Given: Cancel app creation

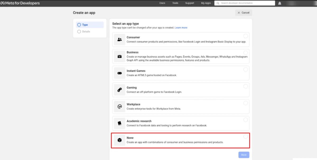Looking at the screenshot, I should (243, 13).
